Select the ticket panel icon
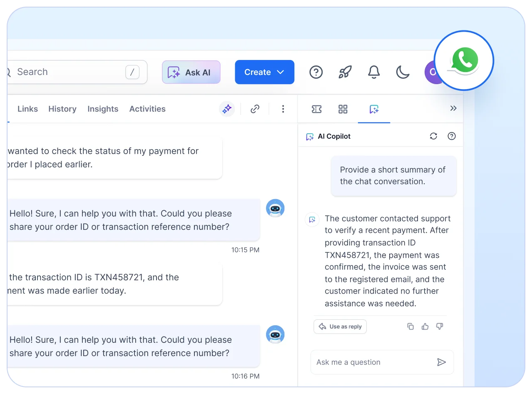This screenshot has width=532, height=394. pos(316,109)
